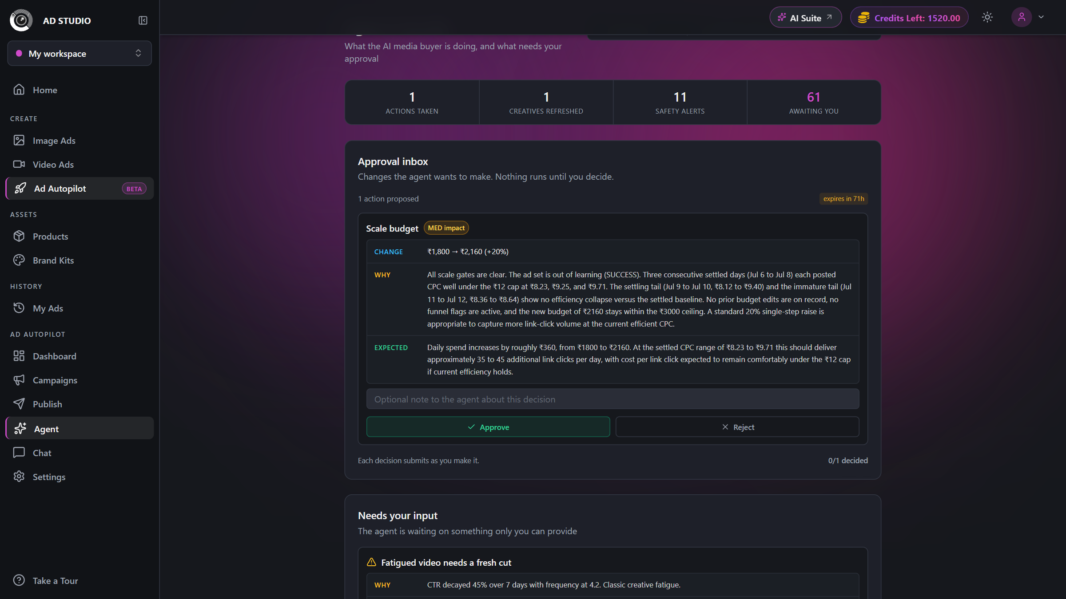Open Brand Kits menu label
Viewport: 1066px width, 599px height.
point(53,260)
